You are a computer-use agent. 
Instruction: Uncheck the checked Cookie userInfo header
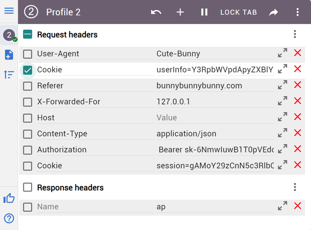[x=28, y=70]
